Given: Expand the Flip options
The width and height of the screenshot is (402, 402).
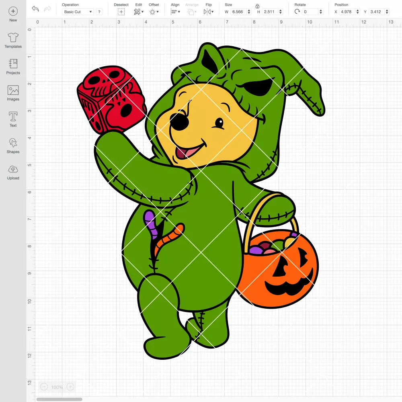Looking at the screenshot, I should coord(209,12).
